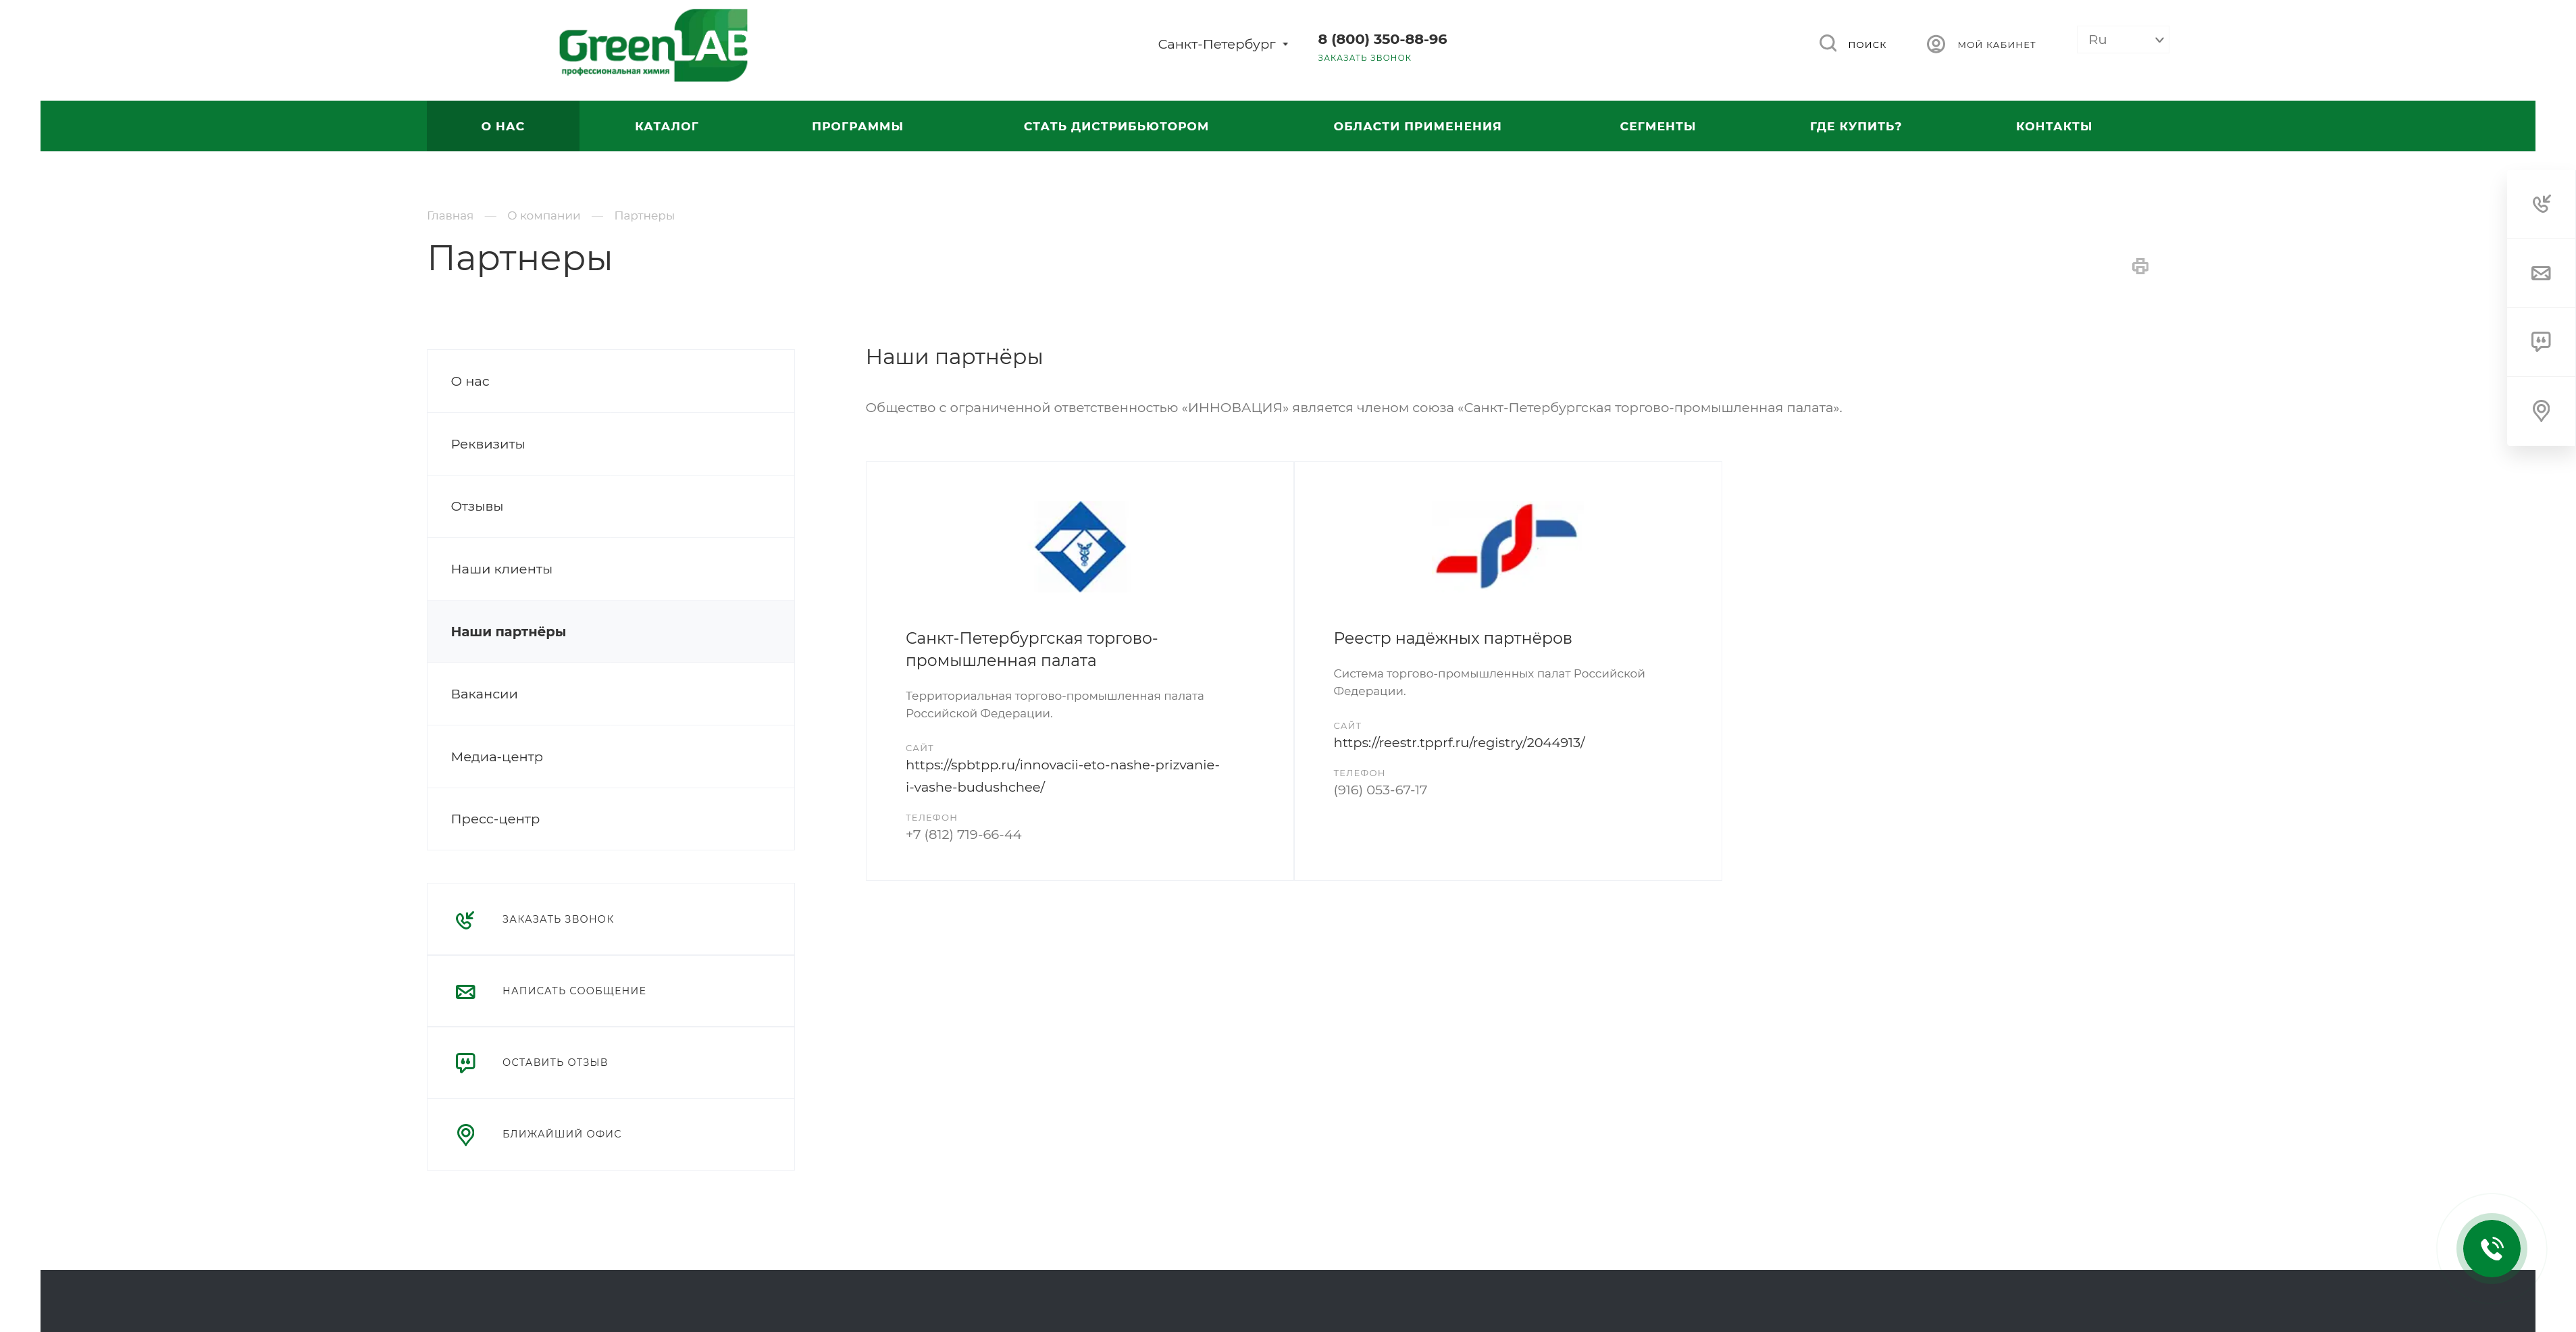Click the phone +7 (812) 719-66-44

point(963,834)
